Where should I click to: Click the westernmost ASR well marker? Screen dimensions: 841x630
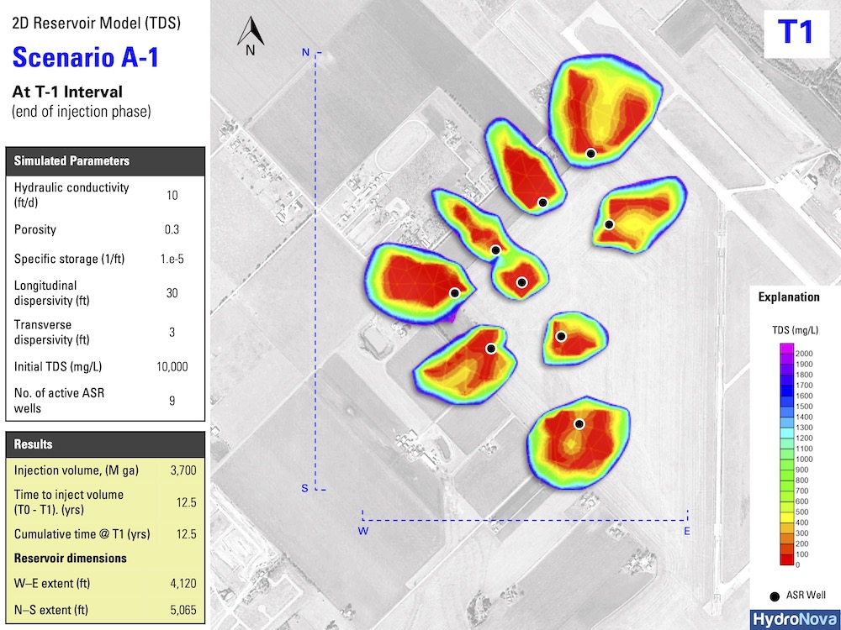[x=455, y=293]
